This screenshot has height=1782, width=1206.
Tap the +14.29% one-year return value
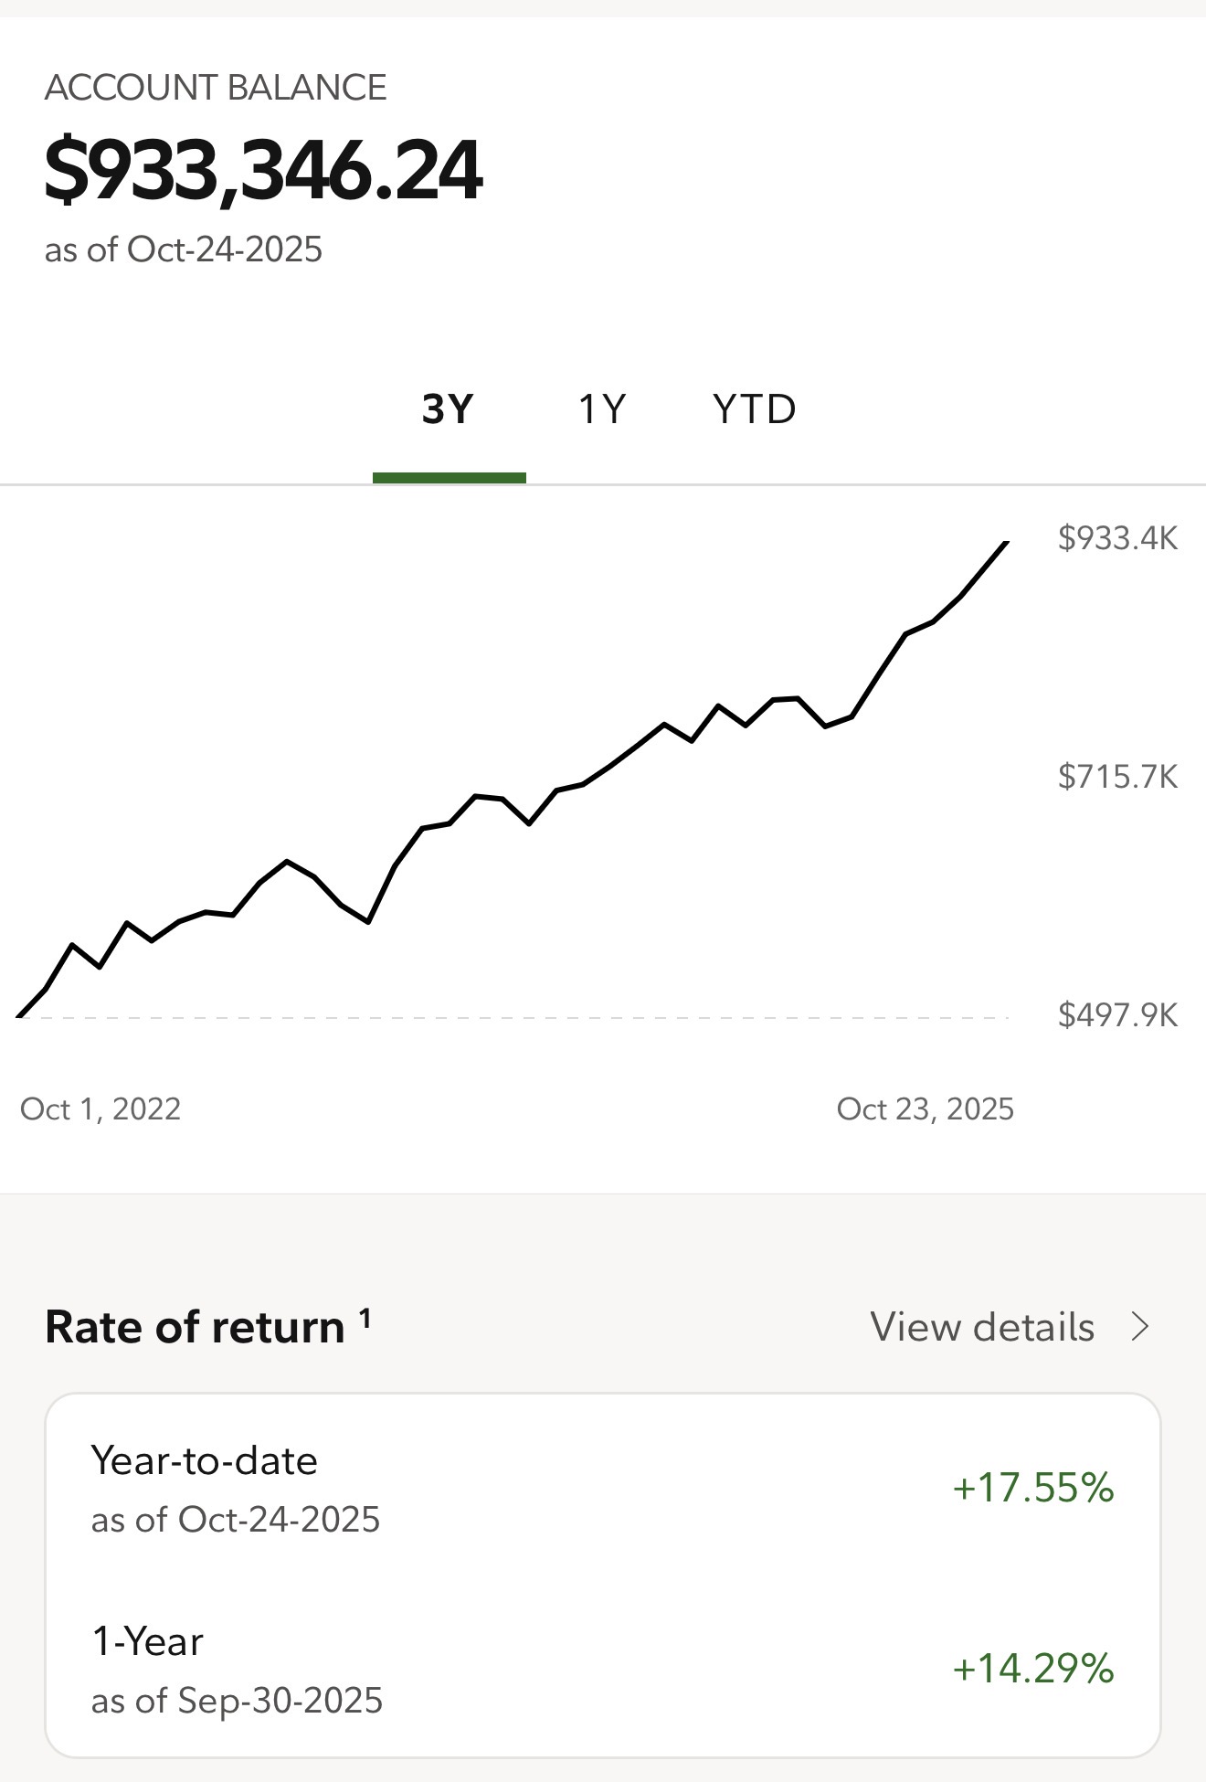(x=1032, y=1669)
